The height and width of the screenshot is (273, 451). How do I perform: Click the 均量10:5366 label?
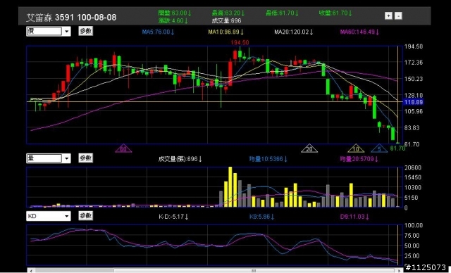coord(268,159)
